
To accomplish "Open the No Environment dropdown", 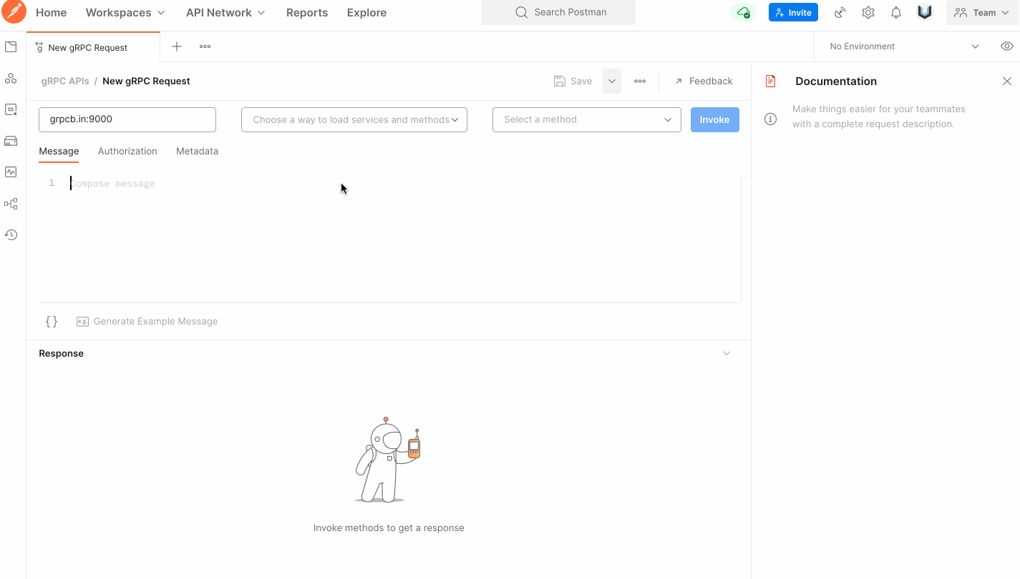I will (902, 46).
